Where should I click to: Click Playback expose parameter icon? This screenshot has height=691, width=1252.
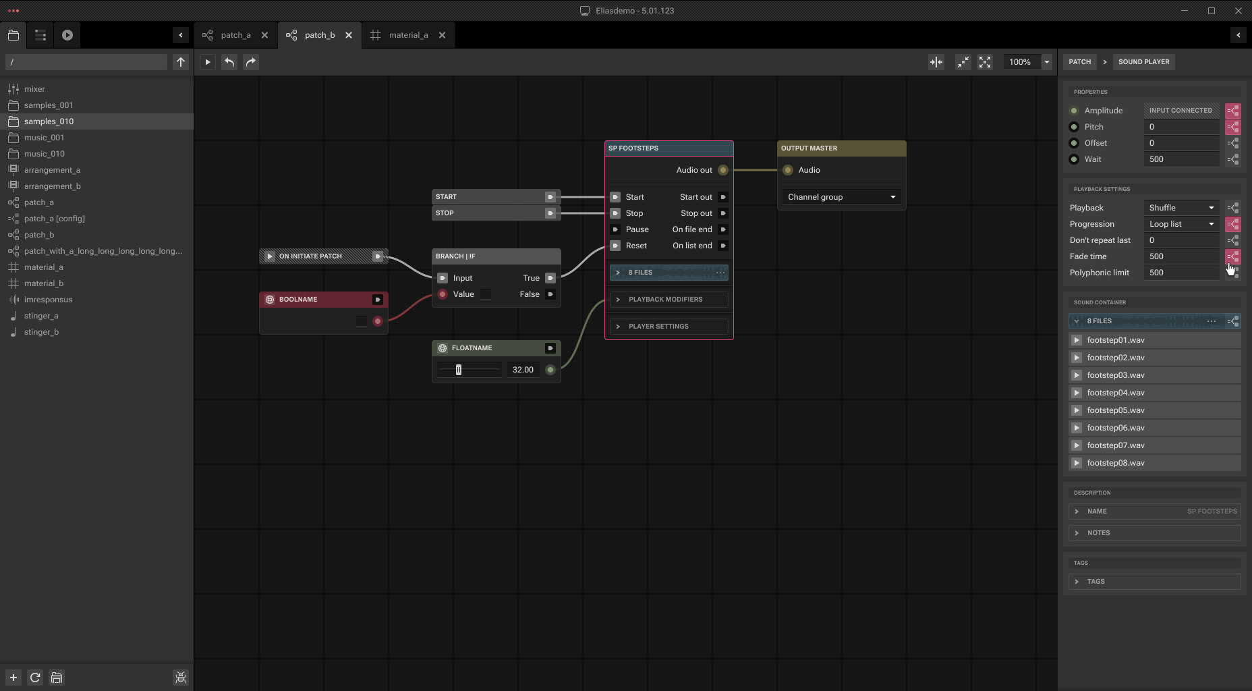[x=1233, y=208]
